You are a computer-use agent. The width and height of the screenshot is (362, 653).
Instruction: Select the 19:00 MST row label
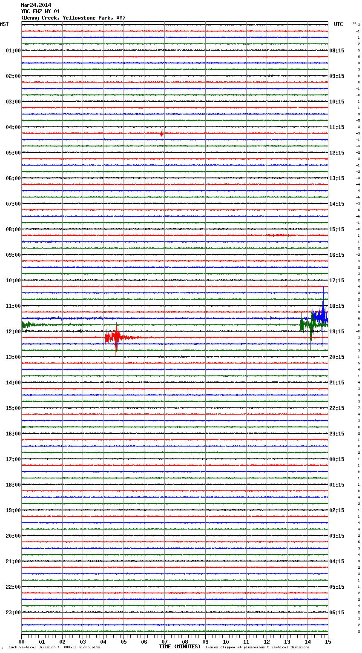coord(13,510)
